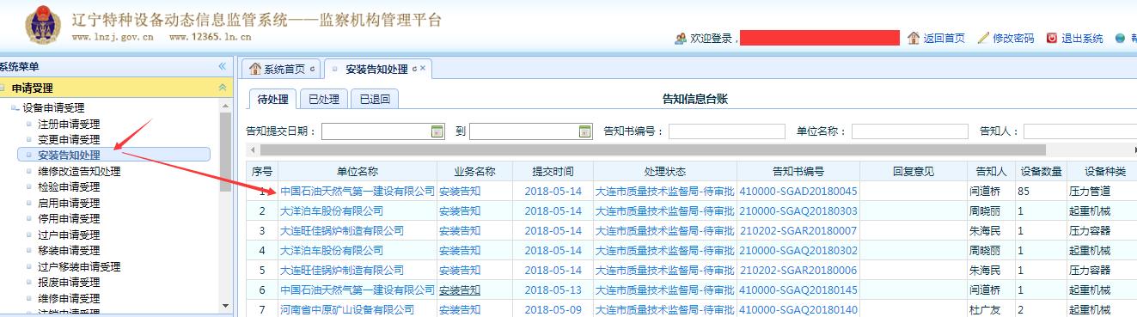Click the 修改密码 pencil icon
The width and height of the screenshot is (1137, 317).
pyautogui.click(x=984, y=38)
